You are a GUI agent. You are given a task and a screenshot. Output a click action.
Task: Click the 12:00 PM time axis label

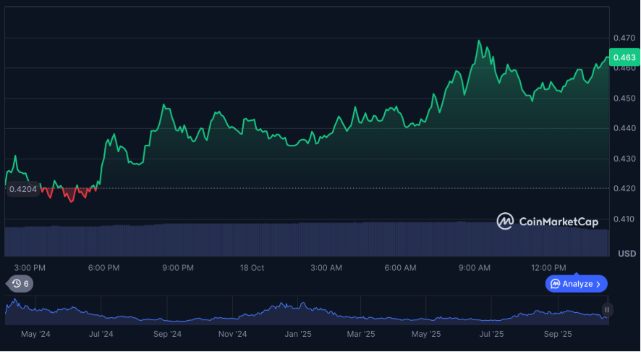coord(548,268)
